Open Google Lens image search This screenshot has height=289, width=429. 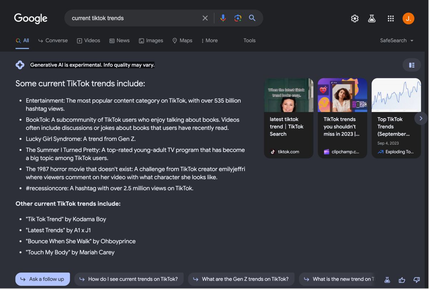point(238,18)
